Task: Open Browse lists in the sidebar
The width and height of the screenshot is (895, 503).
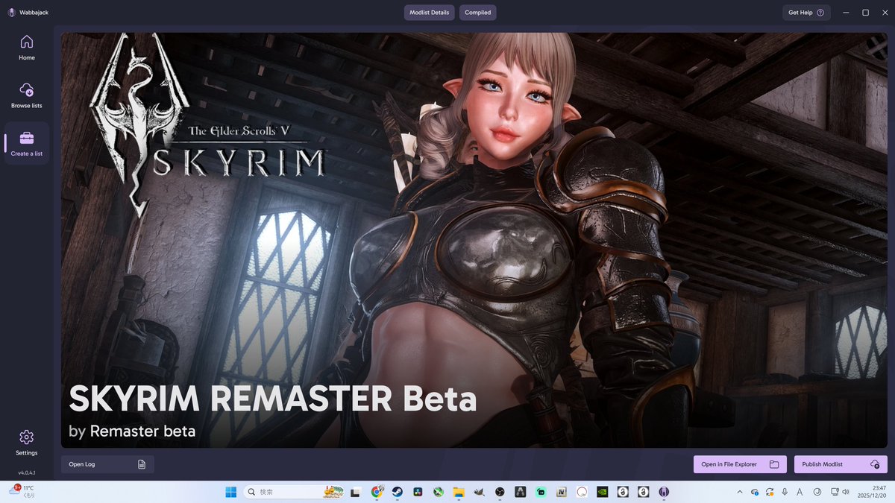Action: (x=27, y=95)
